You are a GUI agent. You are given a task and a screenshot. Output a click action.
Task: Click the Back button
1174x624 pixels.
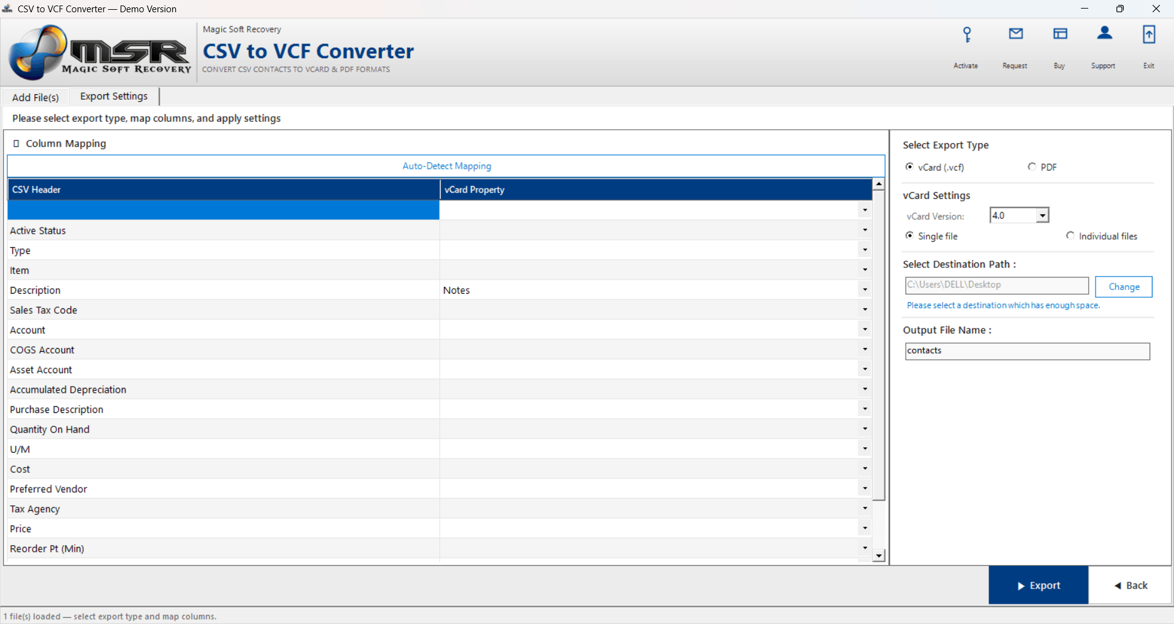[1131, 585]
